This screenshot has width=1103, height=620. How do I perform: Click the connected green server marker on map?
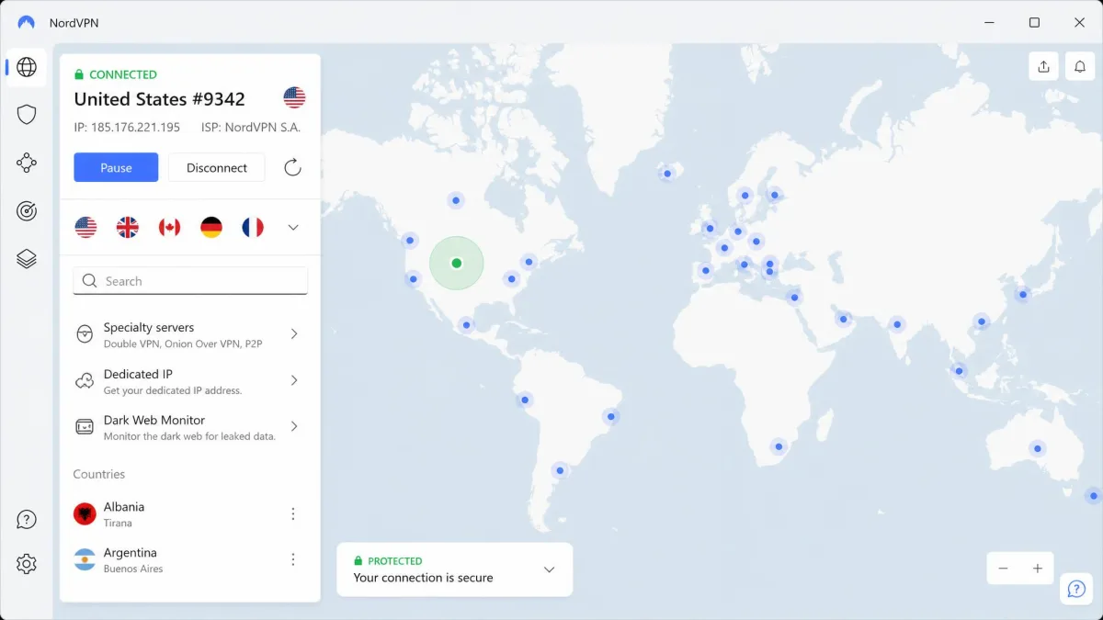click(x=457, y=263)
